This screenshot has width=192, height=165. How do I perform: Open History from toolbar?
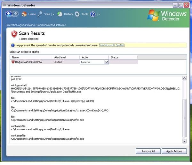pyautogui.click(x=68, y=14)
